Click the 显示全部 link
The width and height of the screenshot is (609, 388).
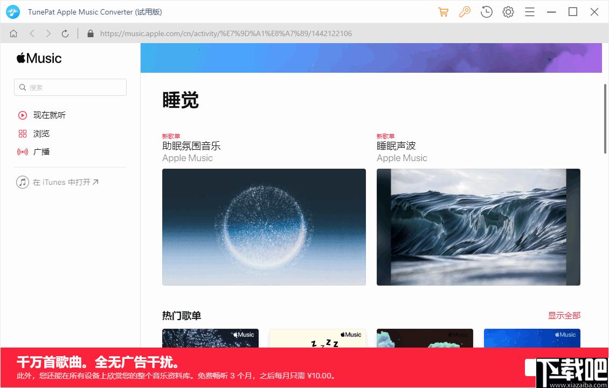[564, 315]
